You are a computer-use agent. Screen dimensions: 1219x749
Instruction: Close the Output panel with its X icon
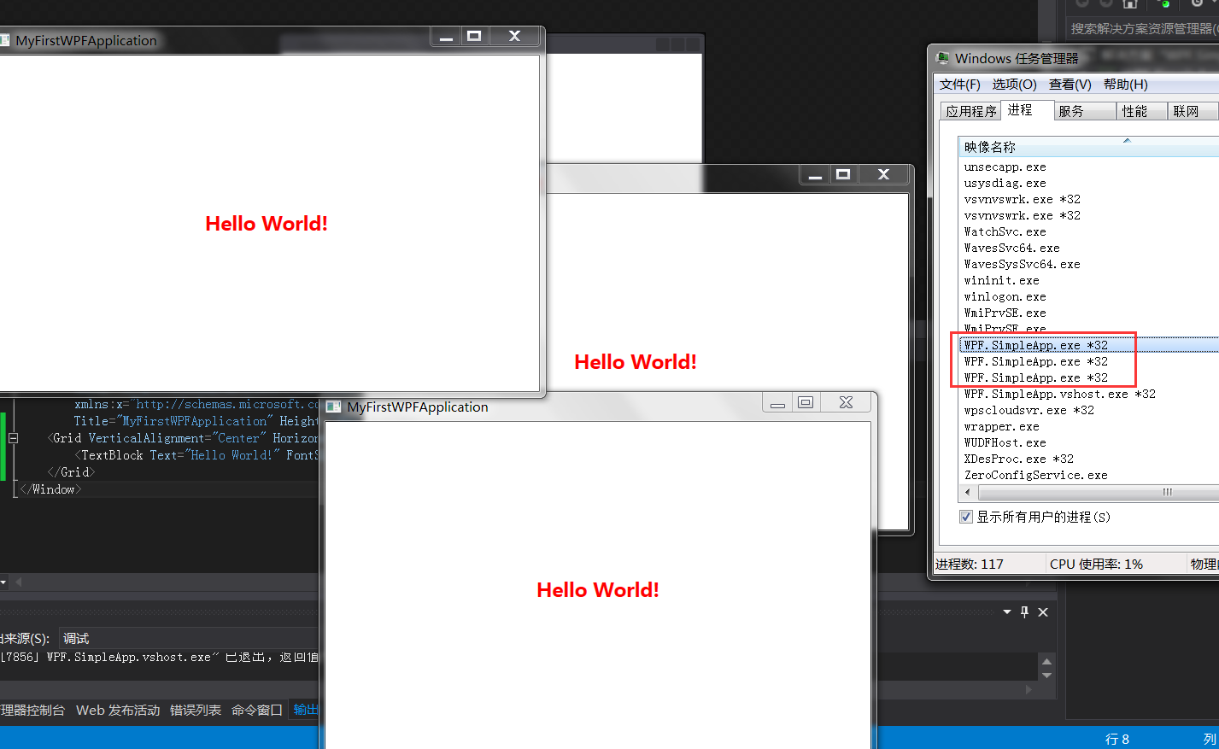(1043, 611)
